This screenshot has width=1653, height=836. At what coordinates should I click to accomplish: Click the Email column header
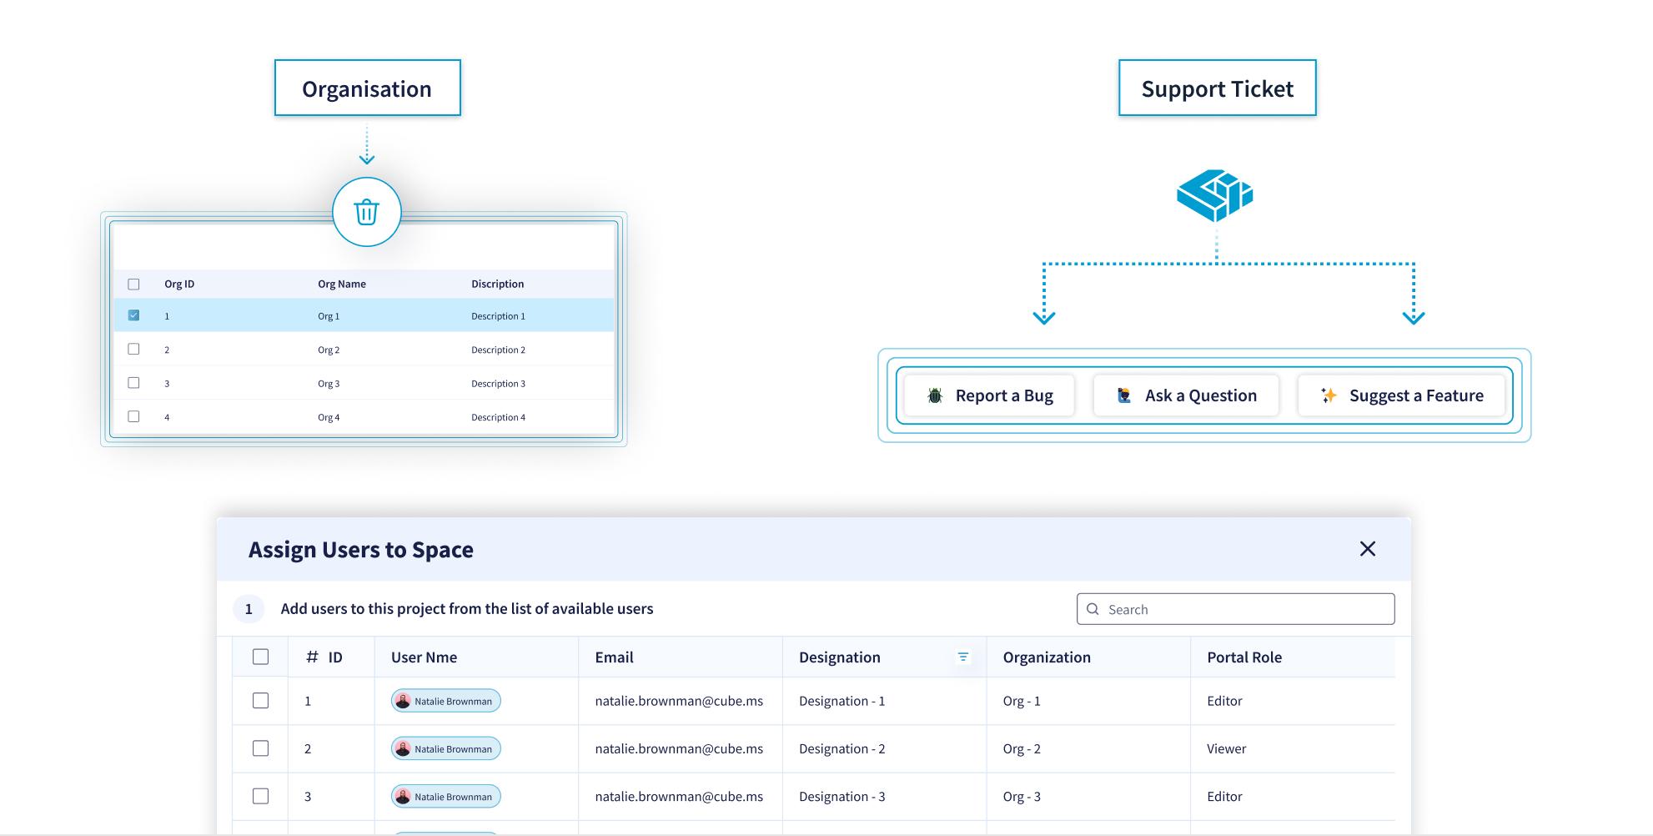pos(615,657)
